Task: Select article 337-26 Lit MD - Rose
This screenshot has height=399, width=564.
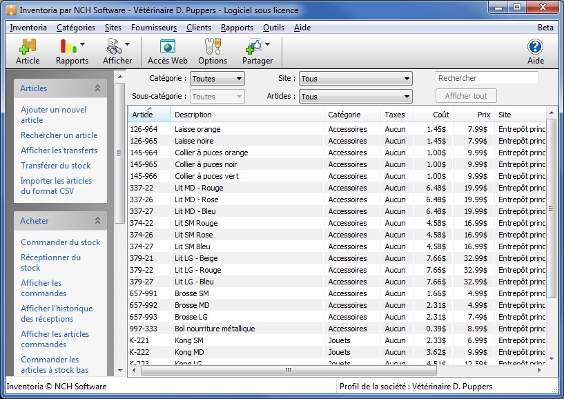Action: (338, 199)
